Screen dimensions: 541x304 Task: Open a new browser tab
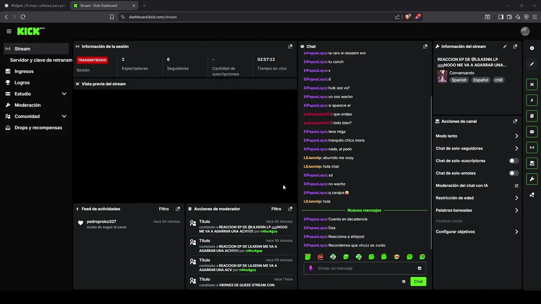pyautogui.click(x=144, y=5)
